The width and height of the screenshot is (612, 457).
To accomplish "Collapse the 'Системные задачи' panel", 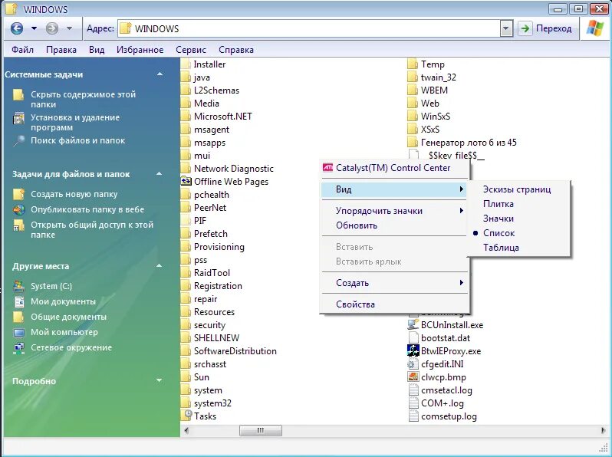I will click(x=160, y=74).
